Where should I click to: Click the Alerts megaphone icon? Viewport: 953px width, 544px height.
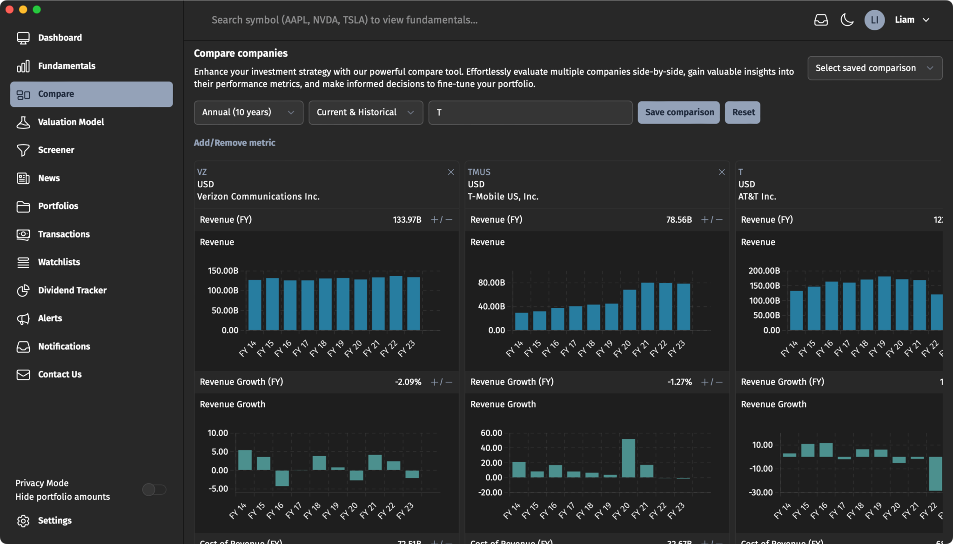(x=23, y=318)
